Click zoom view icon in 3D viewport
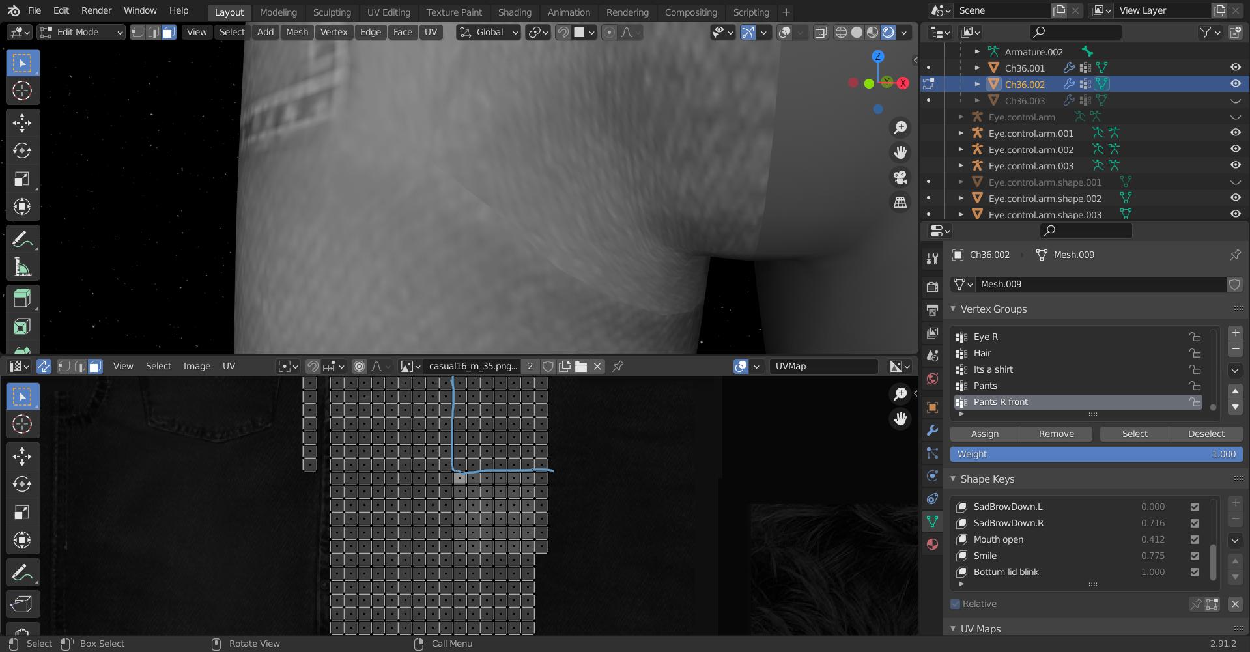The image size is (1250, 652). tap(900, 128)
